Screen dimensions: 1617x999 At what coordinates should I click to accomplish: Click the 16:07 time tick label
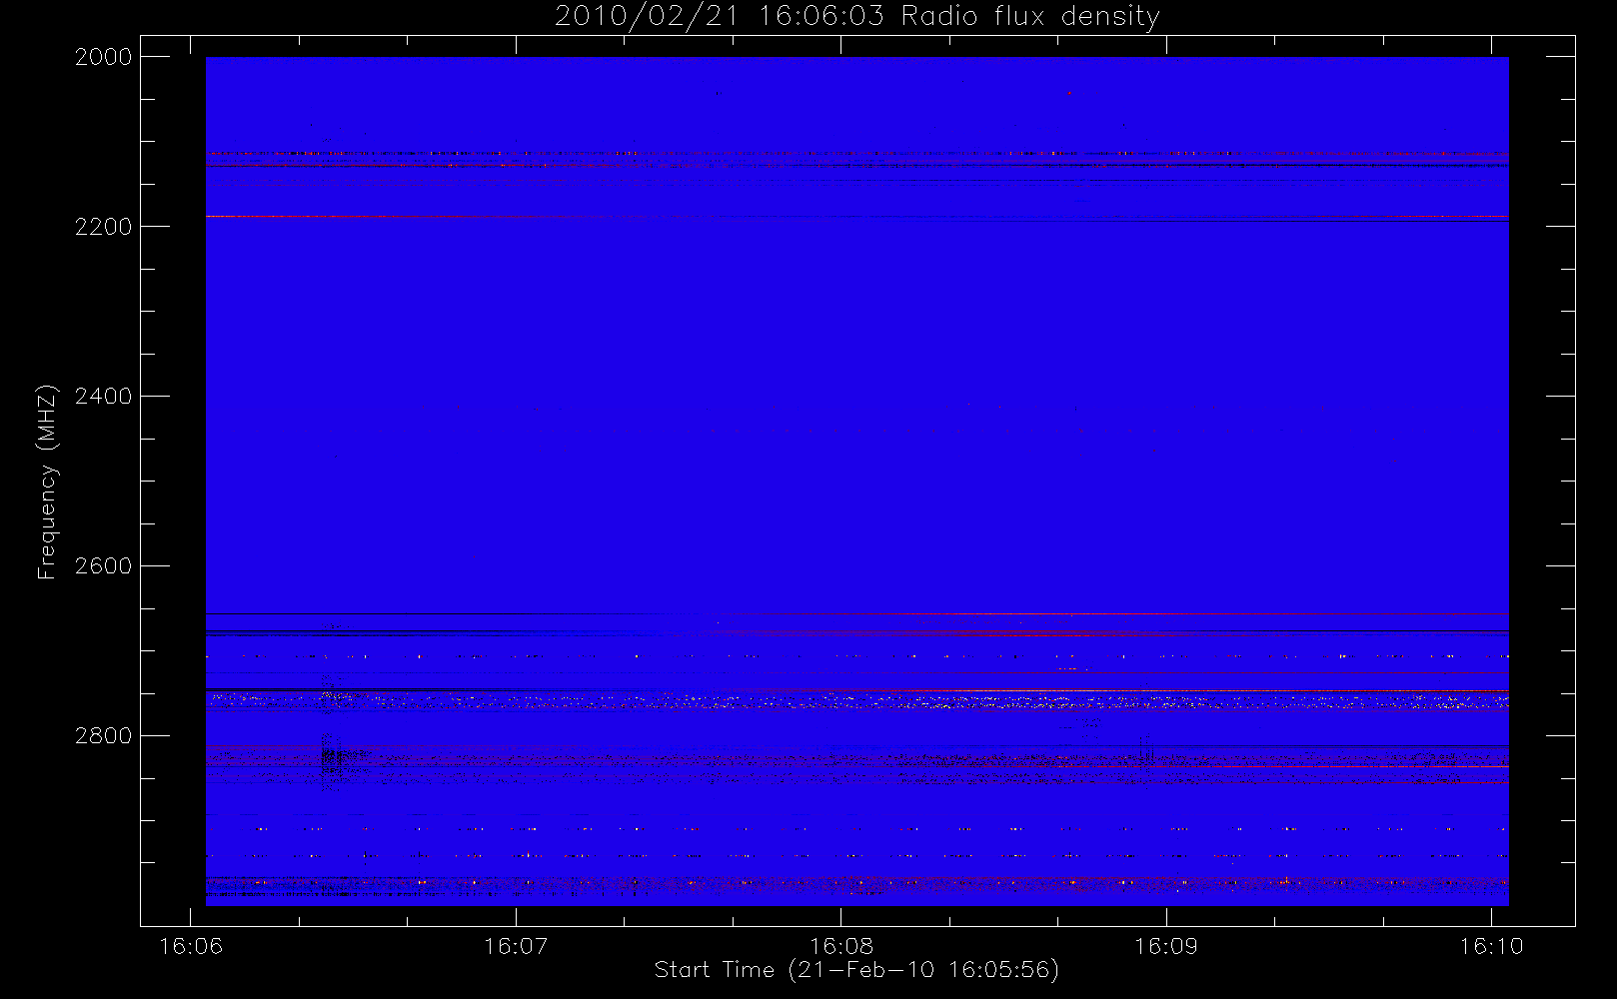pyautogui.click(x=516, y=946)
